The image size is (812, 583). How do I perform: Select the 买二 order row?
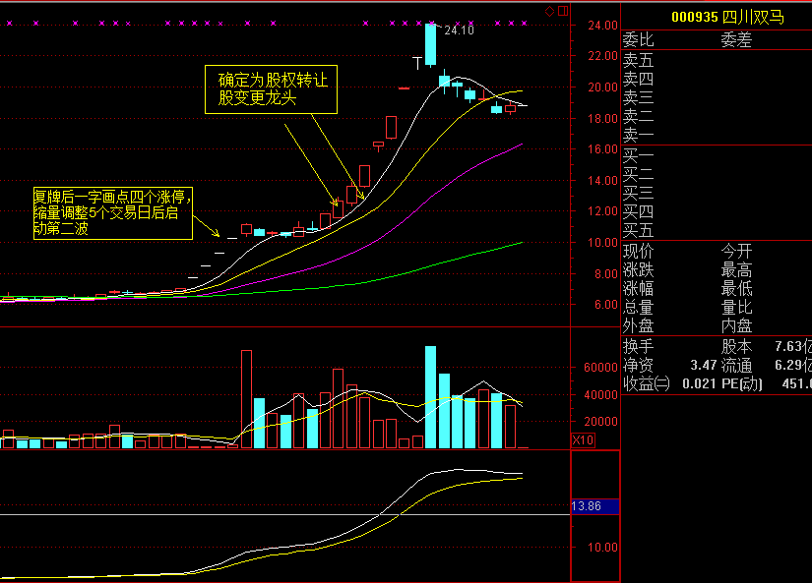[x=717, y=174]
